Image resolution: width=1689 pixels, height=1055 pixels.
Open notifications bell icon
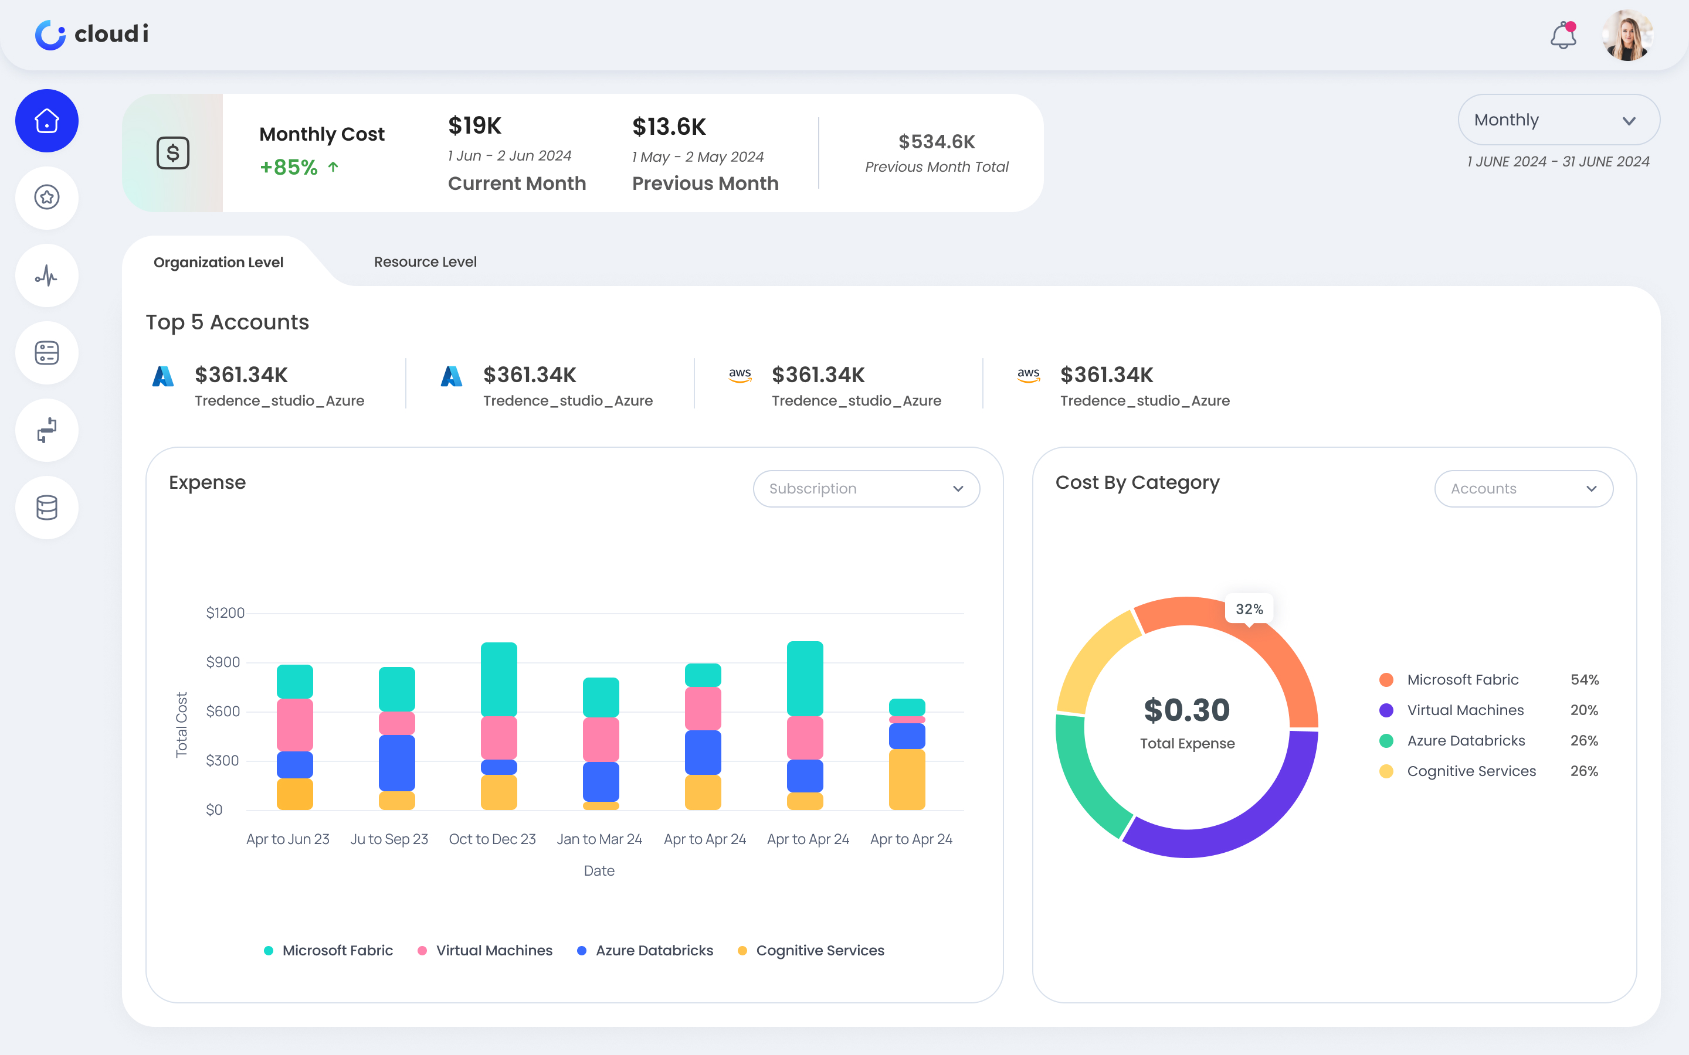pyautogui.click(x=1563, y=35)
